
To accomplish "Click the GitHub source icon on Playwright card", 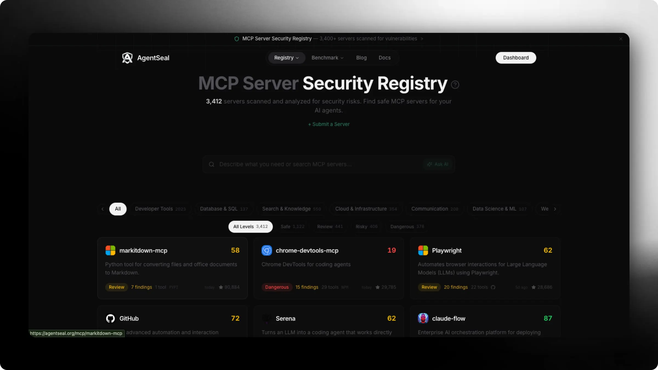I will (x=493, y=287).
